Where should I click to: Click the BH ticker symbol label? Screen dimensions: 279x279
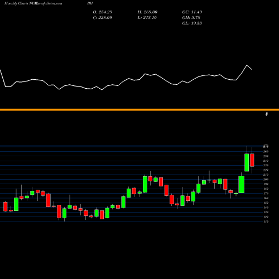click(x=90, y=3)
